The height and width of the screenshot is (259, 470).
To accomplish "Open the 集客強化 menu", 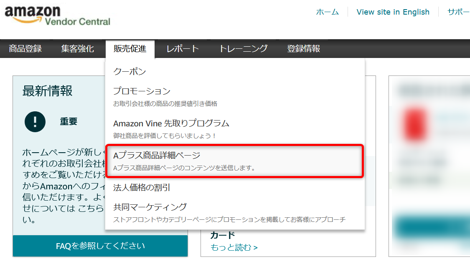I will pyautogui.click(x=77, y=48).
